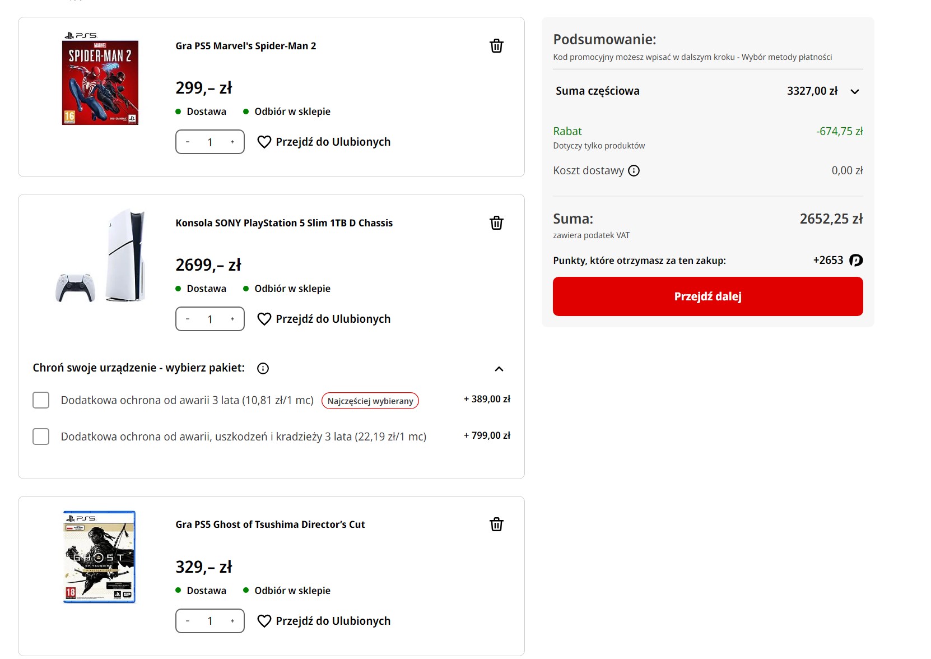Click the PlayStation 5 console quantity field
The image size is (931, 659).
210,319
